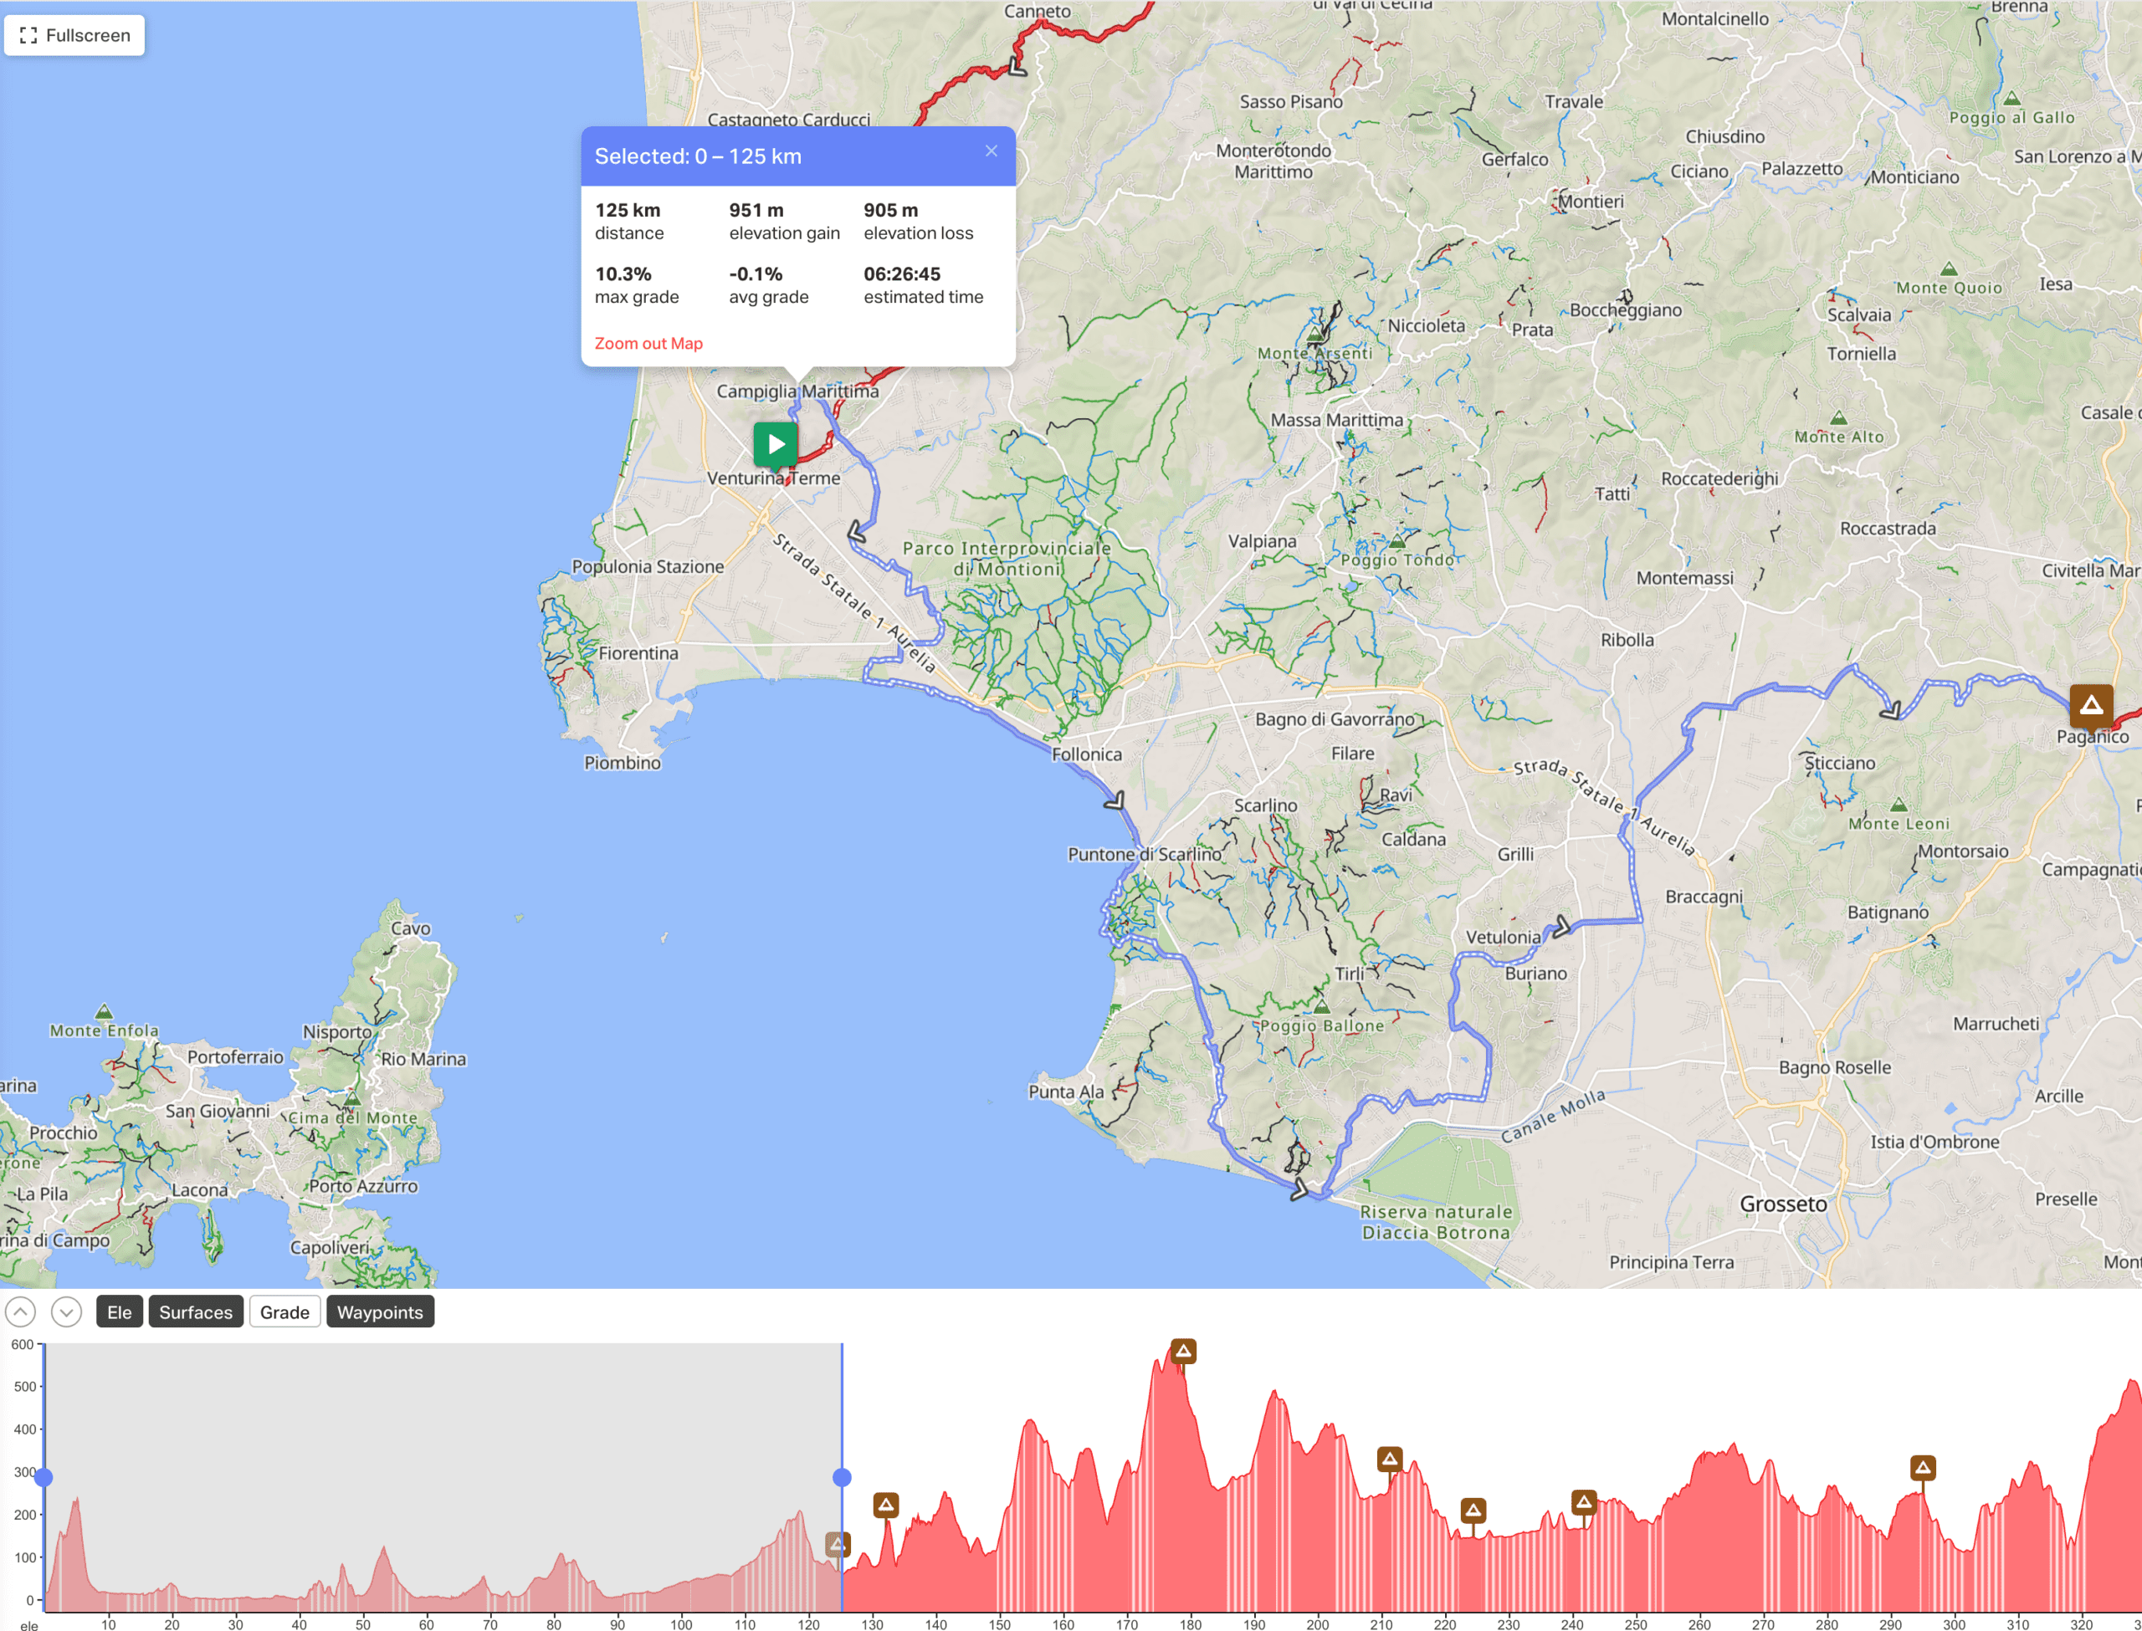Viewport: 2142px width, 1631px height.
Task: Click the down chevron circle button
Action: tap(66, 1312)
